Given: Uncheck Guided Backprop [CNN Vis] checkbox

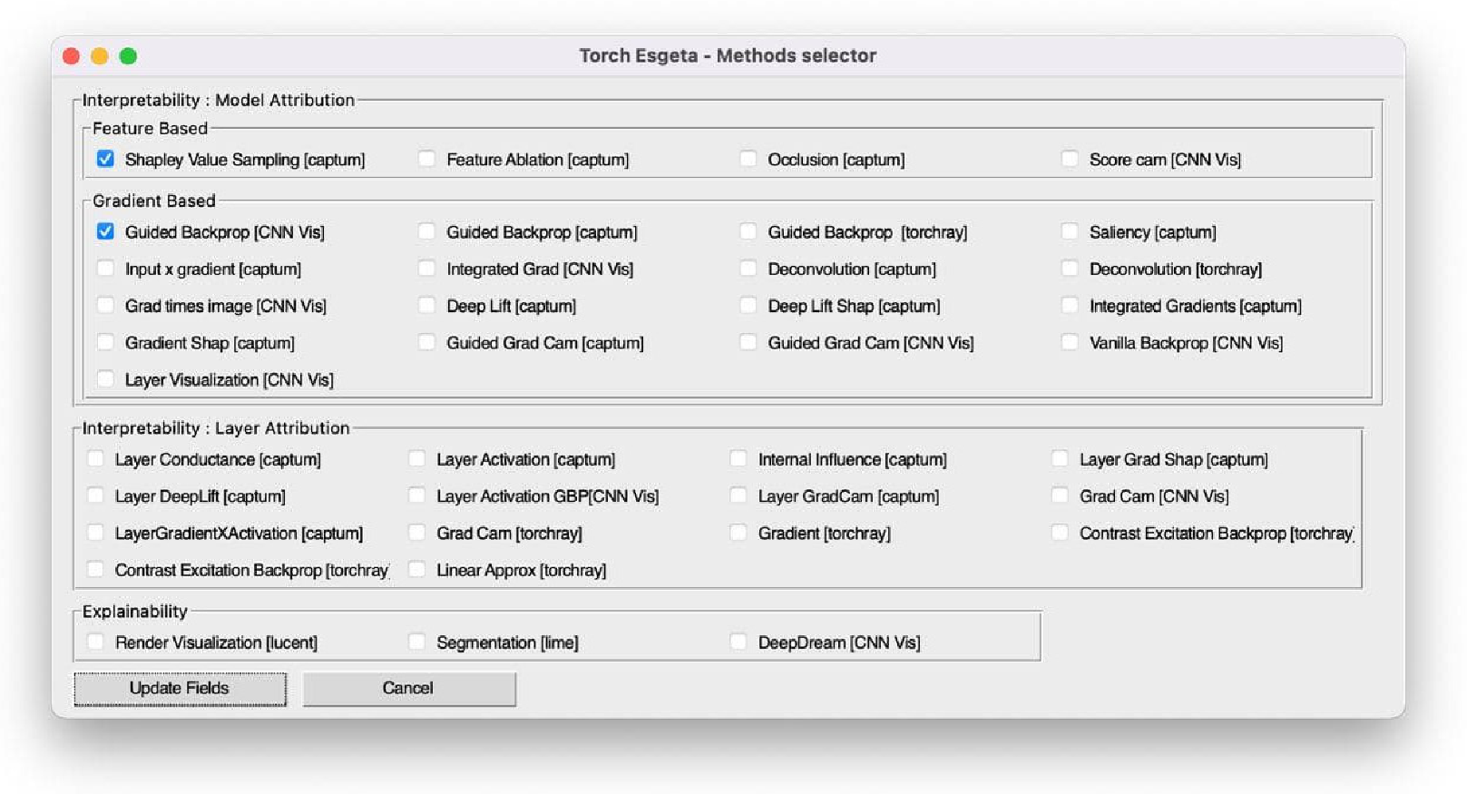Looking at the screenshot, I should point(106,232).
